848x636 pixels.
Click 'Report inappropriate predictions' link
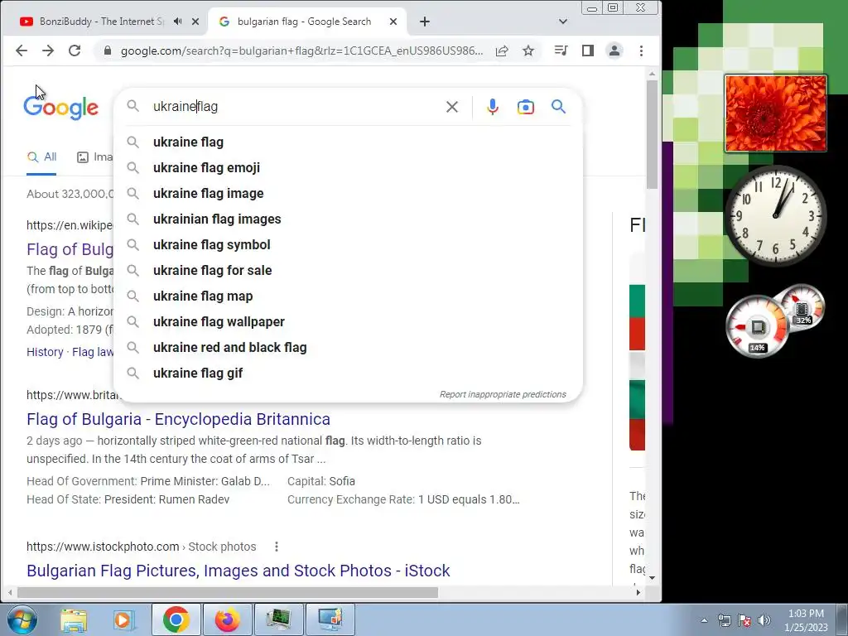point(503,394)
